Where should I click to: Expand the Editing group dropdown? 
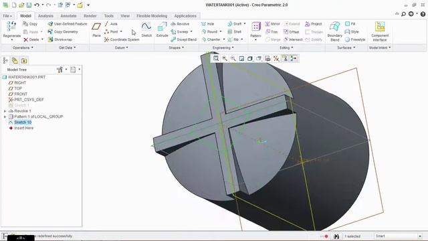[286, 48]
